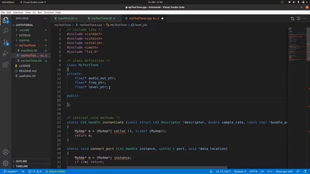
Task: Open the View menu
Action: [28, 12]
